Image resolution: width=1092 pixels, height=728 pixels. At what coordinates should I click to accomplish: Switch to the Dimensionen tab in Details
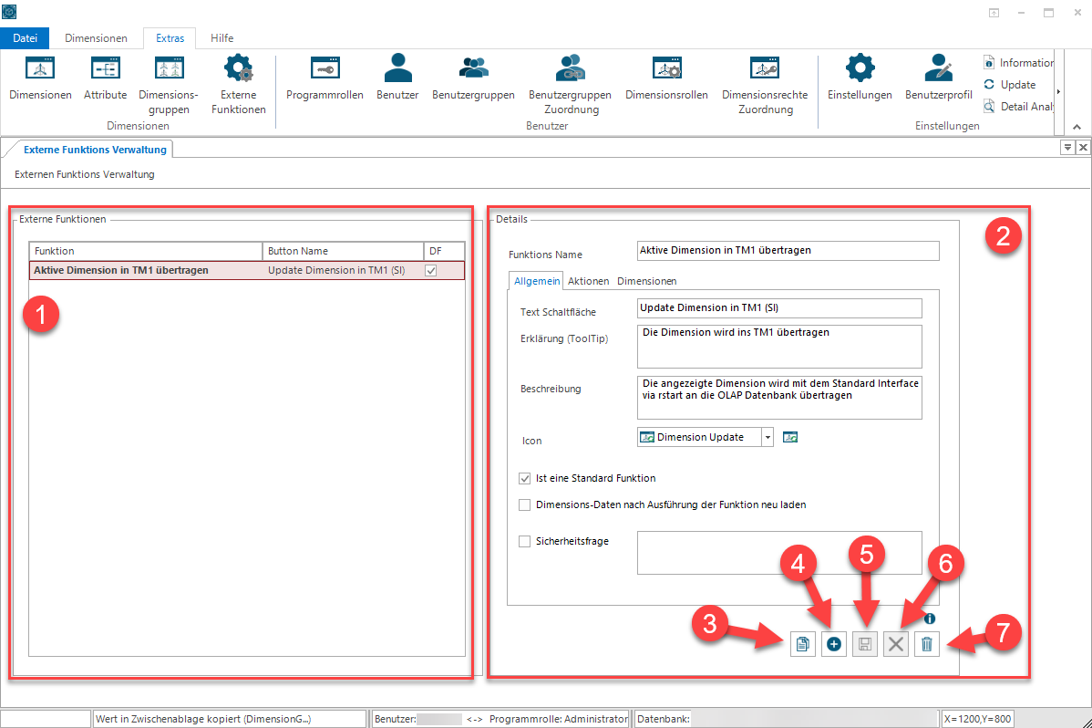click(x=646, y=281)
